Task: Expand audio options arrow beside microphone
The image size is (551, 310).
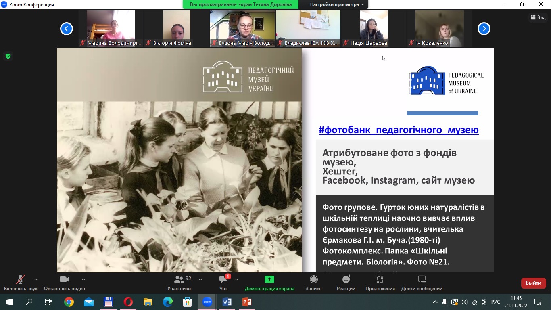Action: (x=36, y=279)
